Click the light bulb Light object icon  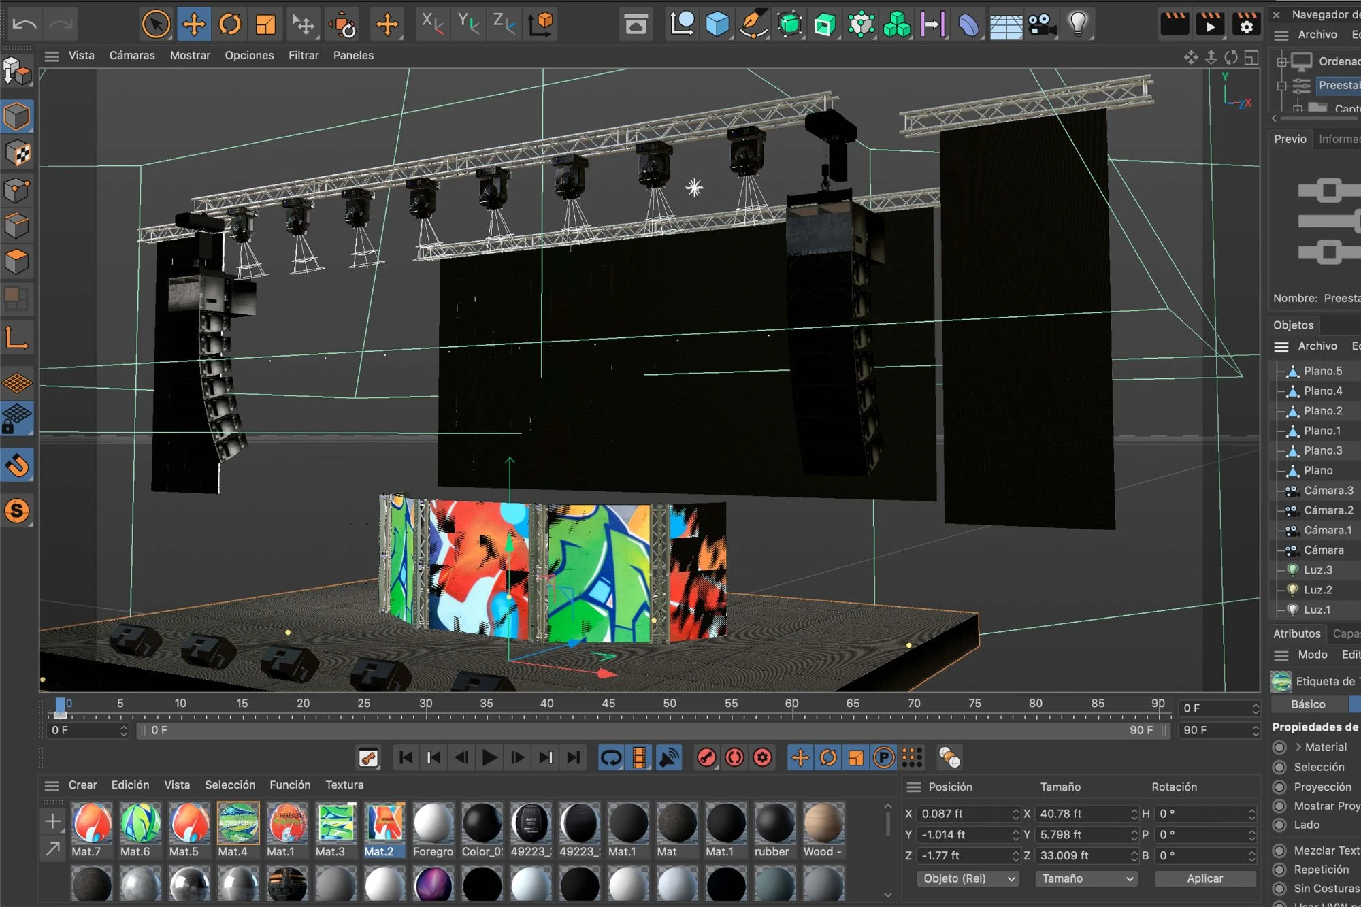point(1077,24)
